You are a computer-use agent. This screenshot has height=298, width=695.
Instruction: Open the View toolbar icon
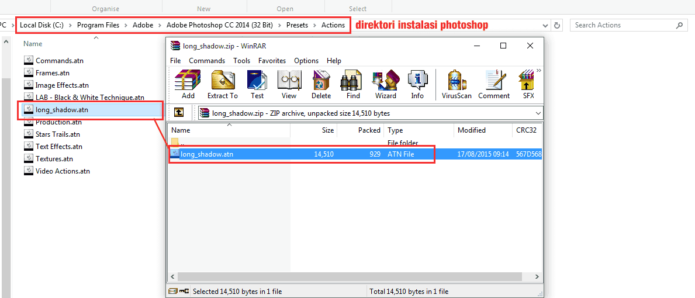pyautogui.click(x=289, y=84)
